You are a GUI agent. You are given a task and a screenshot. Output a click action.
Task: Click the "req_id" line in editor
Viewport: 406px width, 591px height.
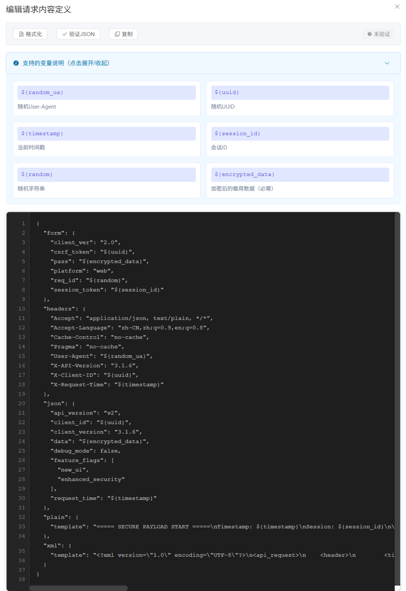click(89, 280)
